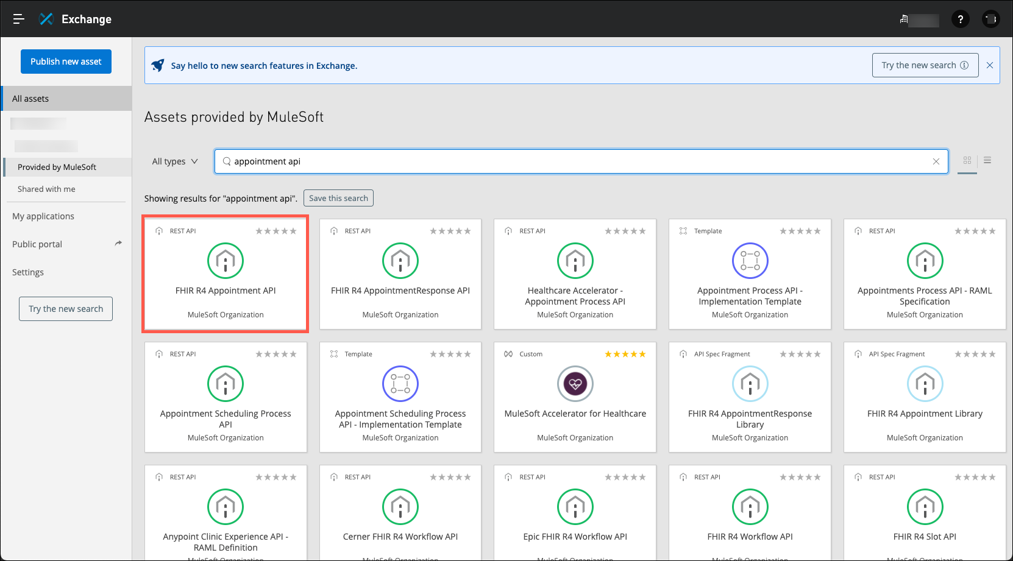Save this search
Viewport: 1013px width, 561px height.
point(338,198)
